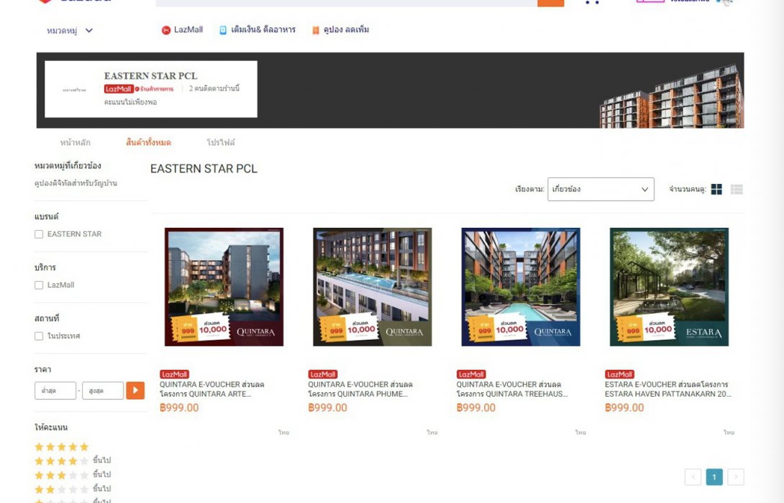Image resolution: width=784 pixels, height=503 pixels.
Task: Switch to grid view layout
Action: (716, 189)
